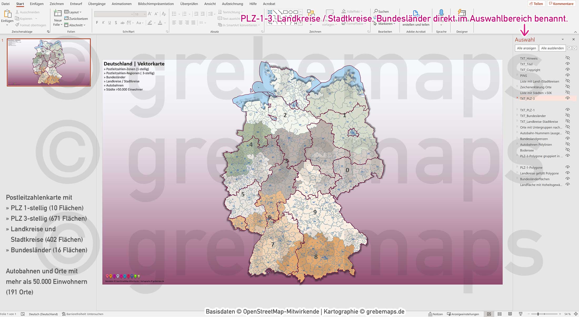
Task: Open the font size dropdown
Action: coord(144,14)
